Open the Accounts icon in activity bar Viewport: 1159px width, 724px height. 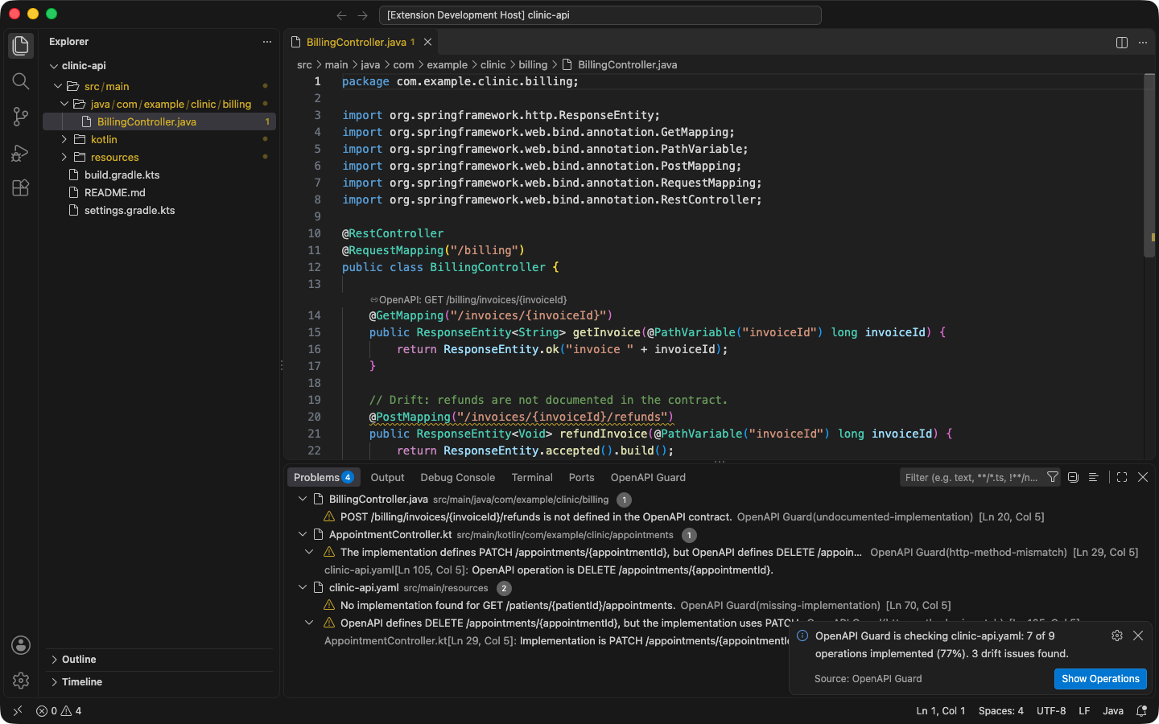pos(21,645)
